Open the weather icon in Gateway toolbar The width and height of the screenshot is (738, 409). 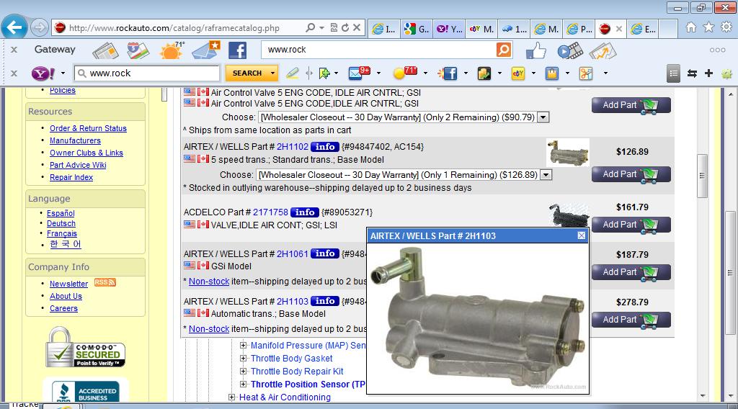click(x=172, y=50)
